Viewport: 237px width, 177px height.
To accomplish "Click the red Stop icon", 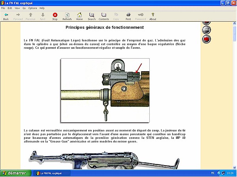I will (55, 15).
